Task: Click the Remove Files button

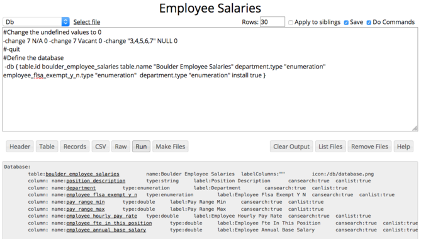Action: point(369,147)
